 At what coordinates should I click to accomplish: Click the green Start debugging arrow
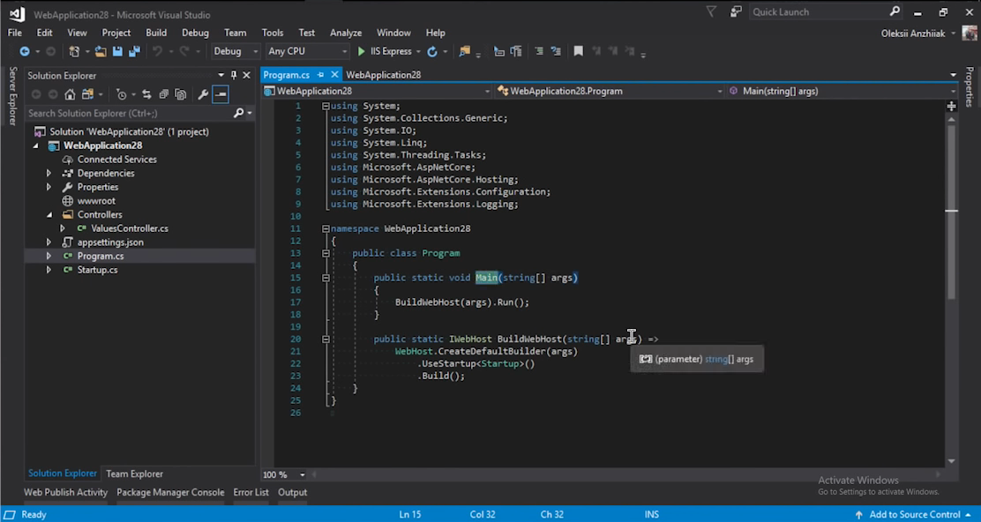[361, 52]
